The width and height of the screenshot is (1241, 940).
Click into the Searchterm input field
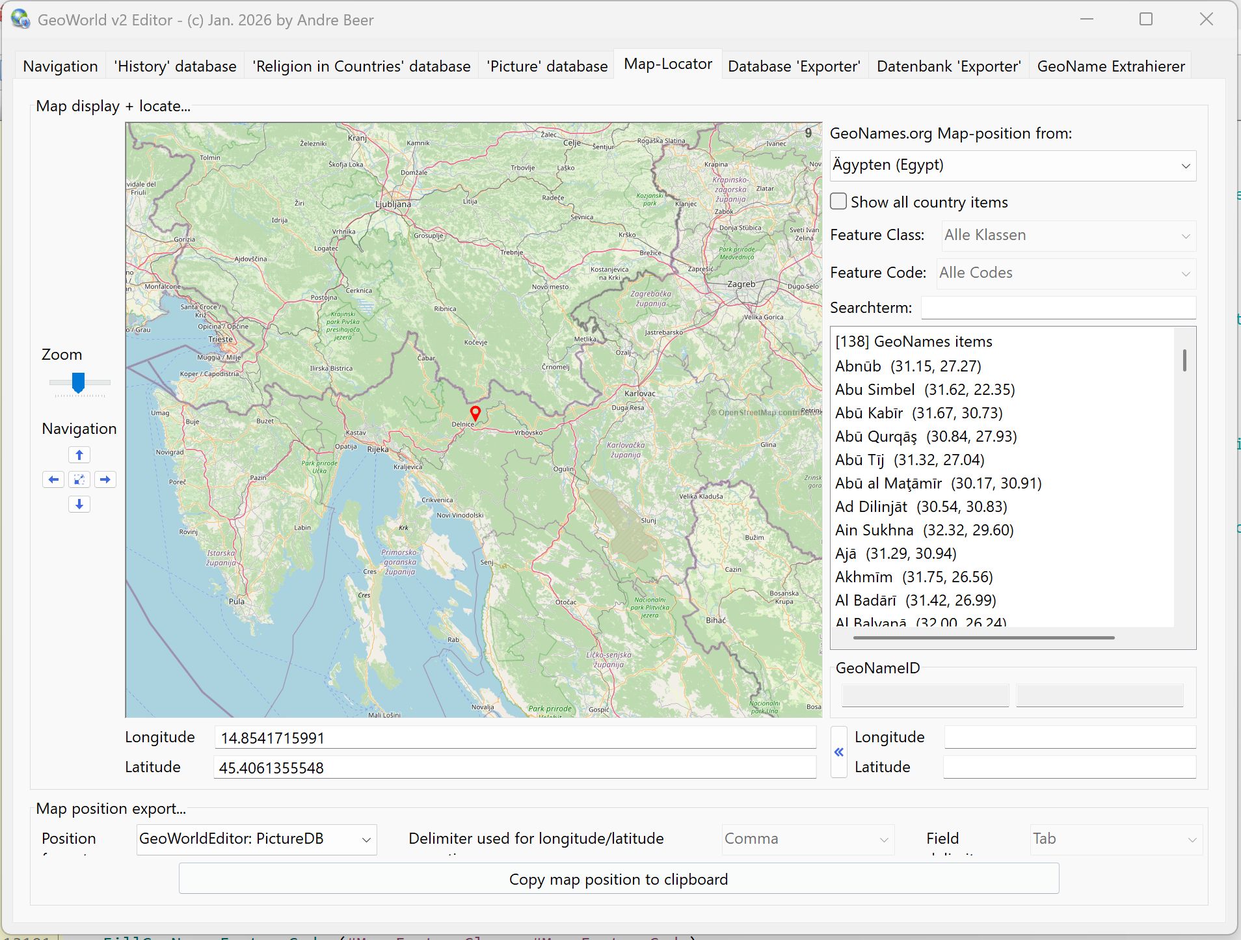(x=1058, y=308)
